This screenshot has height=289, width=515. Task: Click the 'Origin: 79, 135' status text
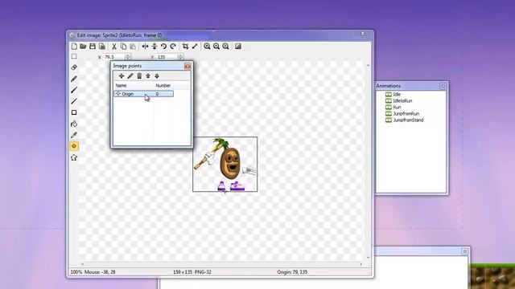click(x=292, y=272)
